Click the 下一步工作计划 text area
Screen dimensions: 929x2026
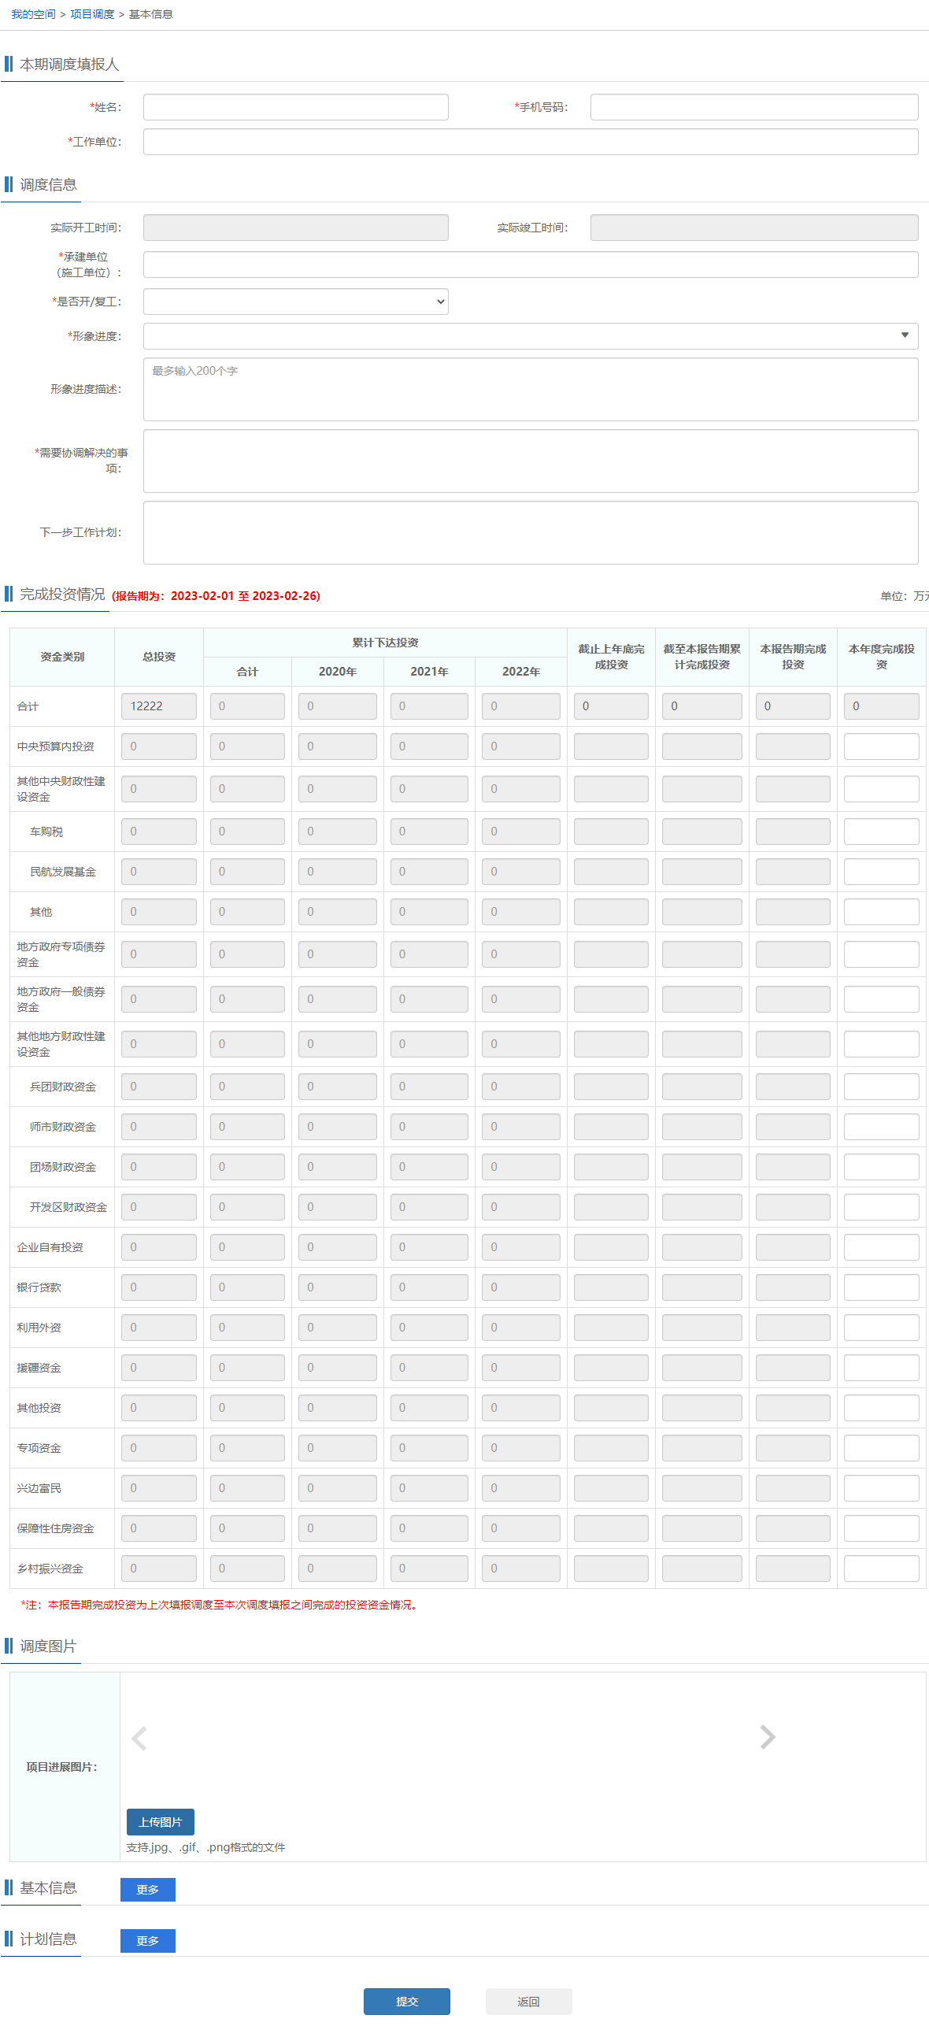tap(530, 532)
